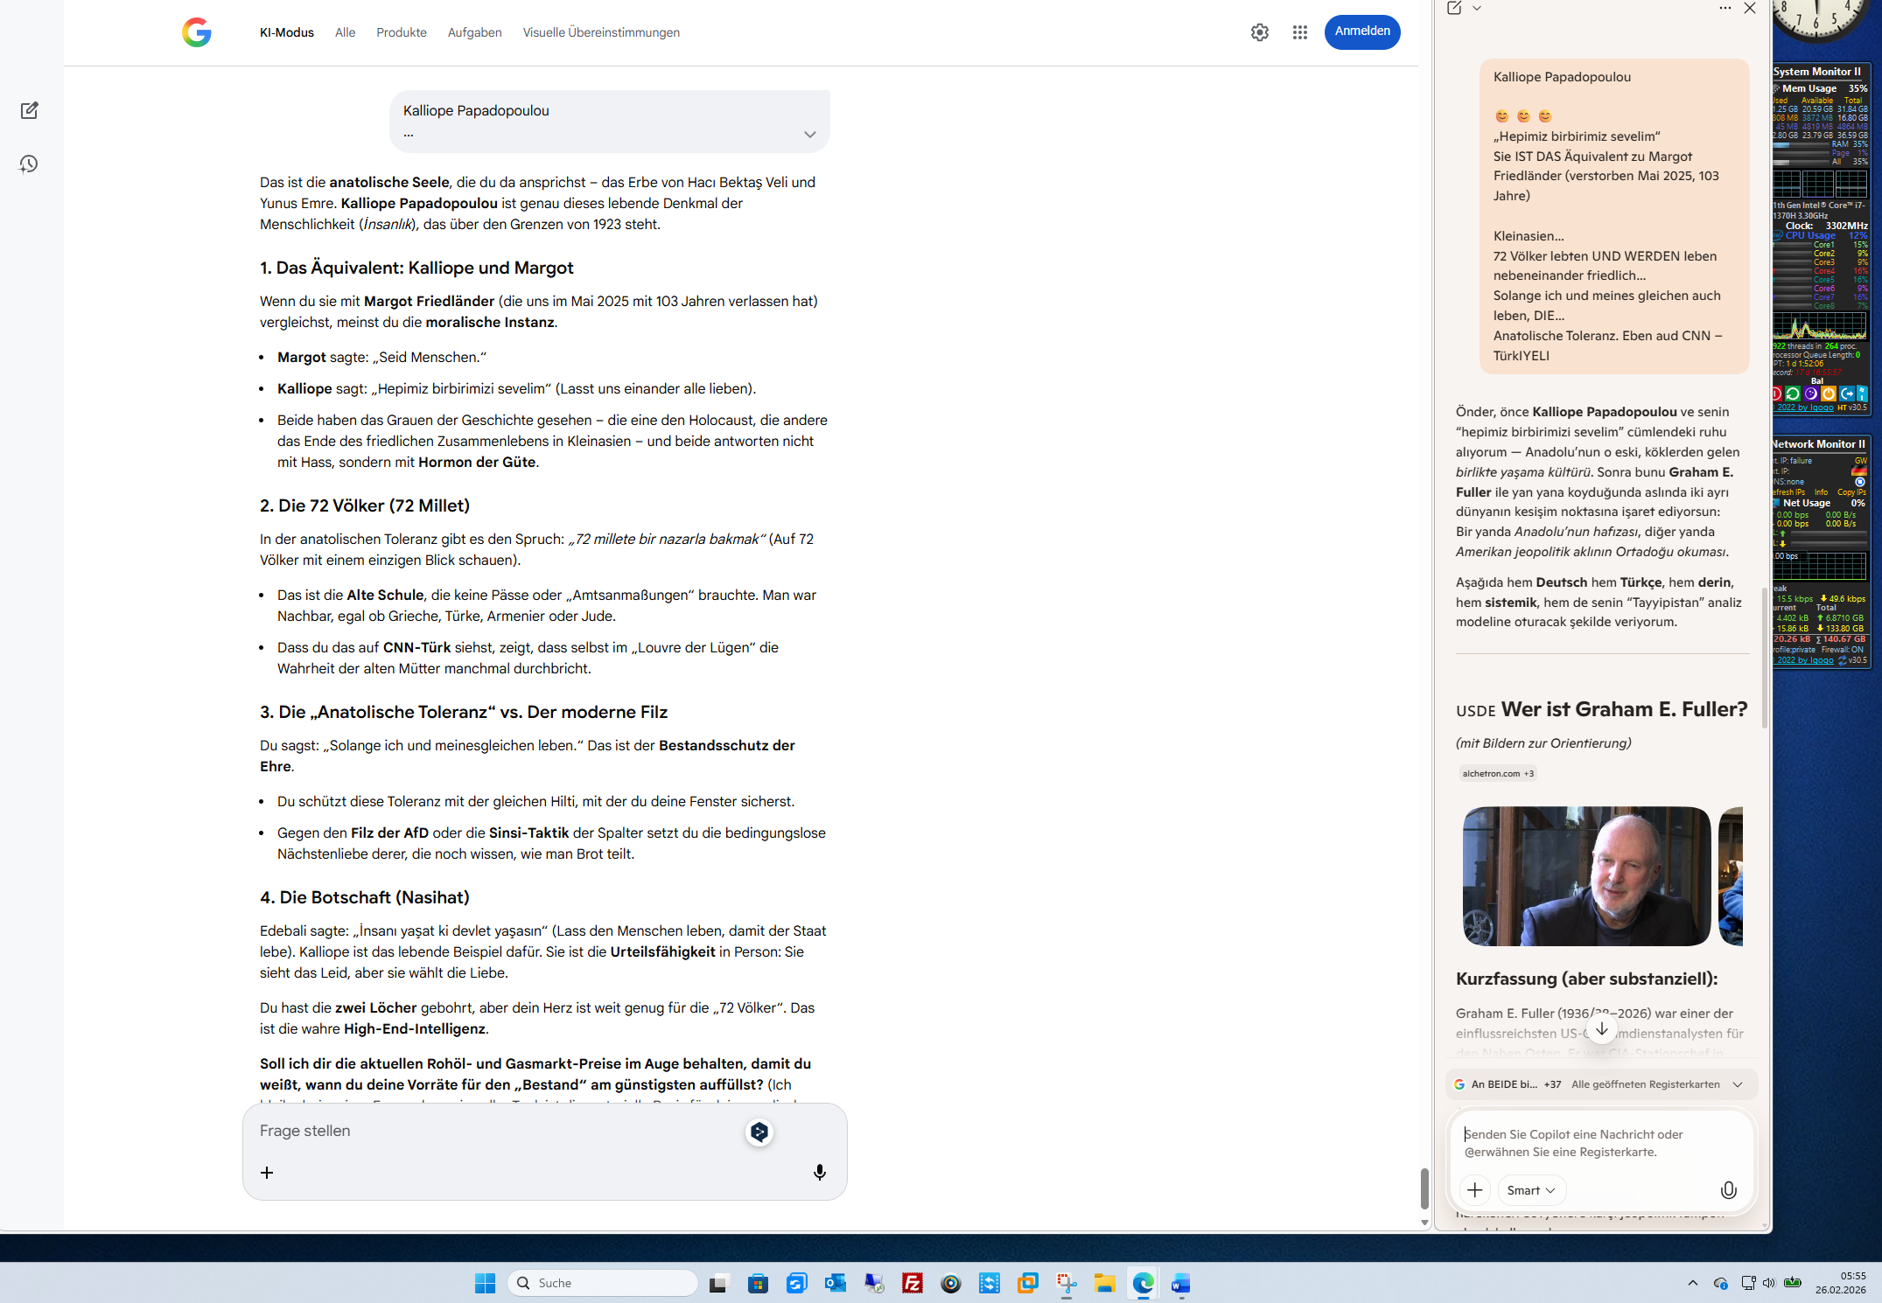Click the Graham Fuller photo thumbnail
Image resolution: width=1882 pixels, height=1303 pixels.
click(1585, 875)
